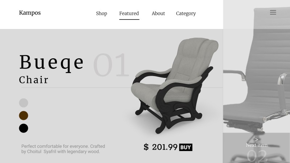This screenshot has height=163, width=290.
Task: Click the Bueqe product title
Action: click(52, 62)
